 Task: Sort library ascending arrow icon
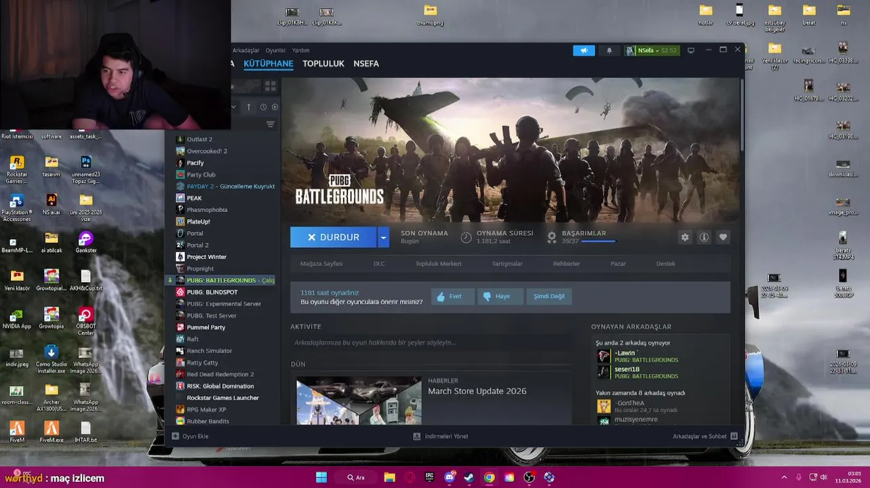click(x=249, y=107)
